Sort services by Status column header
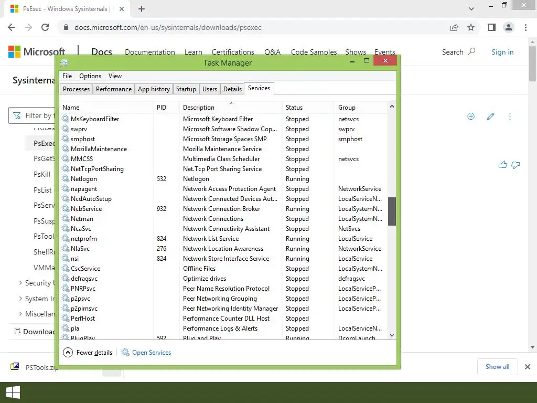 [x=308, y=107]
